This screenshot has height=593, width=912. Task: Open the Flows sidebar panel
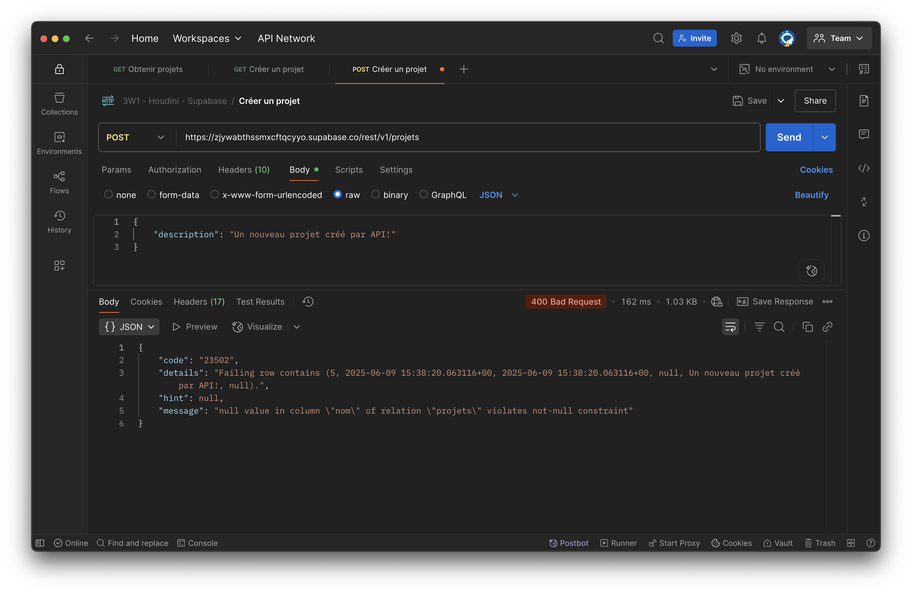60,182
